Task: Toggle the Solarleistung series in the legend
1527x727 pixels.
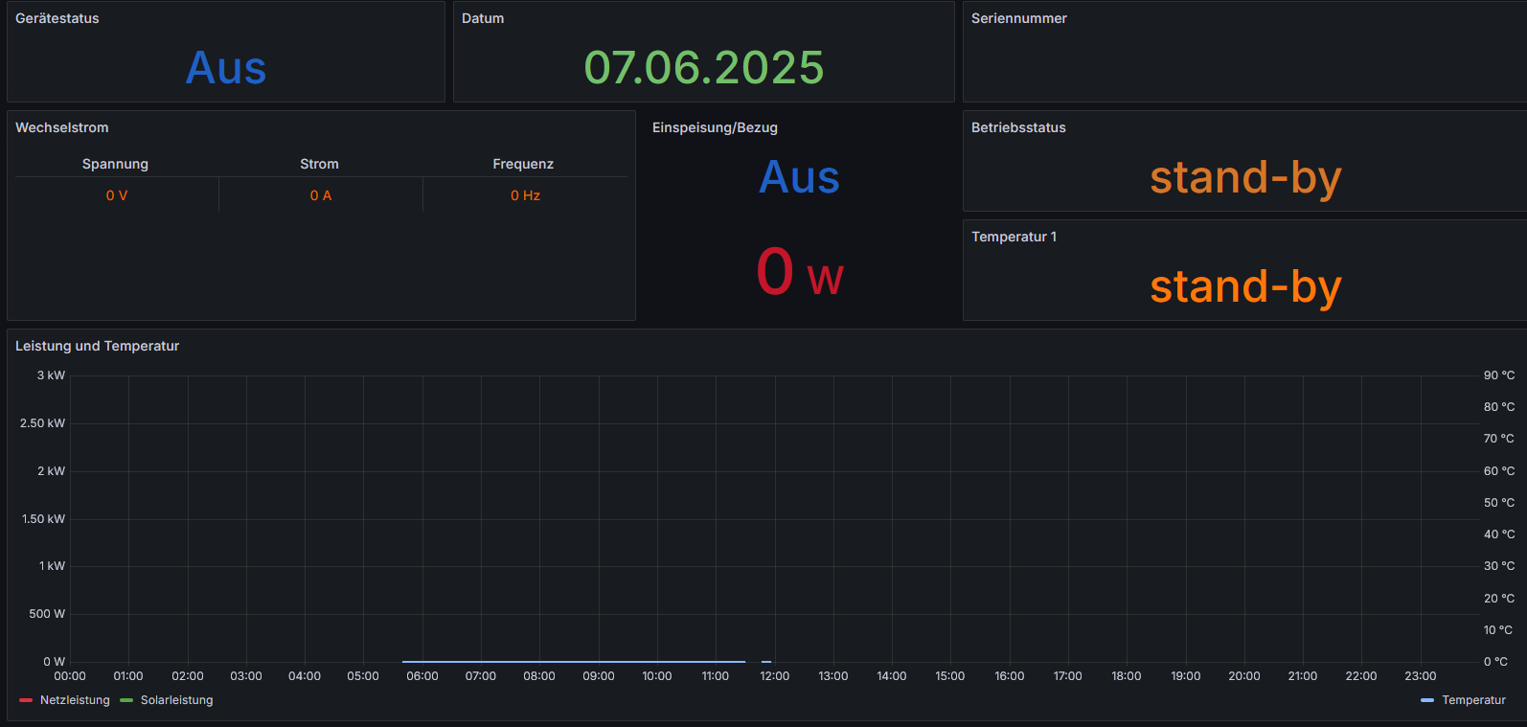Action: click(x=176, y=700)
